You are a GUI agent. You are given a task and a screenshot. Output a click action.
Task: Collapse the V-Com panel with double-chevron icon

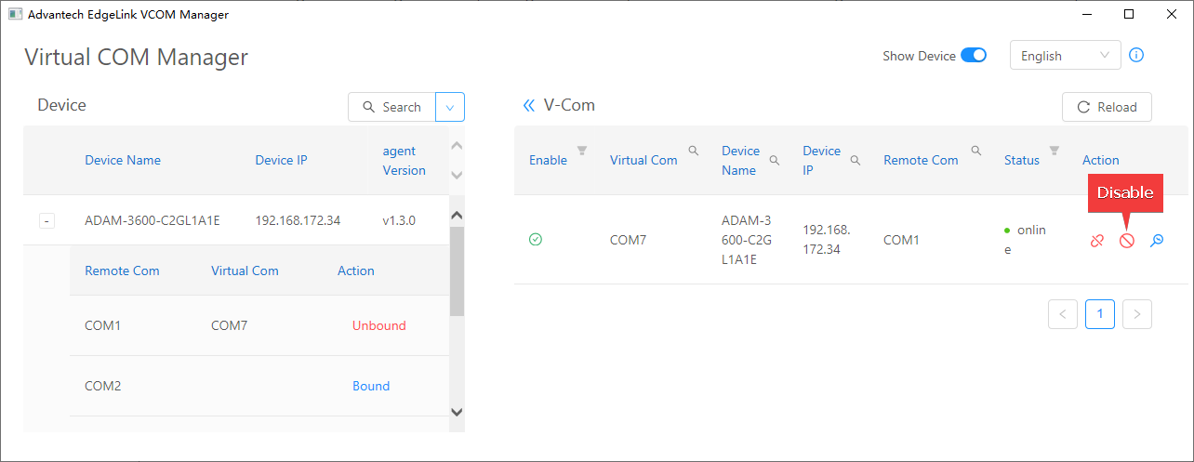point(528,106)
